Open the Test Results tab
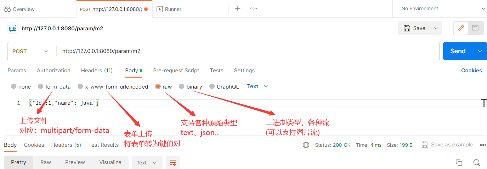Screen dimensions: 487x169 click(103, 145)
